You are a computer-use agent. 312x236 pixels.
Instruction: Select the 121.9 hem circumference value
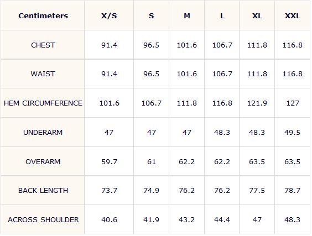click(257, 103)
